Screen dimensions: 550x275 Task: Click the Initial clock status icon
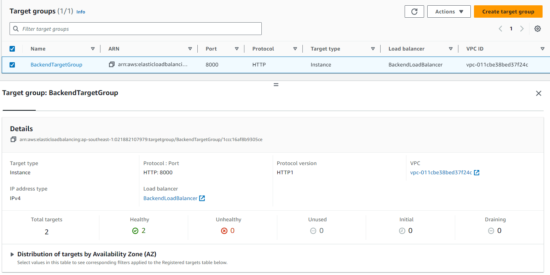click(x=402, y=231)
